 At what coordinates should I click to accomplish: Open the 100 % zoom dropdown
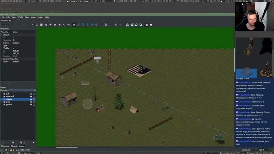(x=265, y=150)
